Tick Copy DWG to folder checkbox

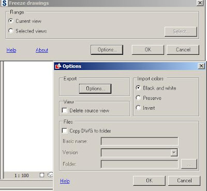coord(65,130)
